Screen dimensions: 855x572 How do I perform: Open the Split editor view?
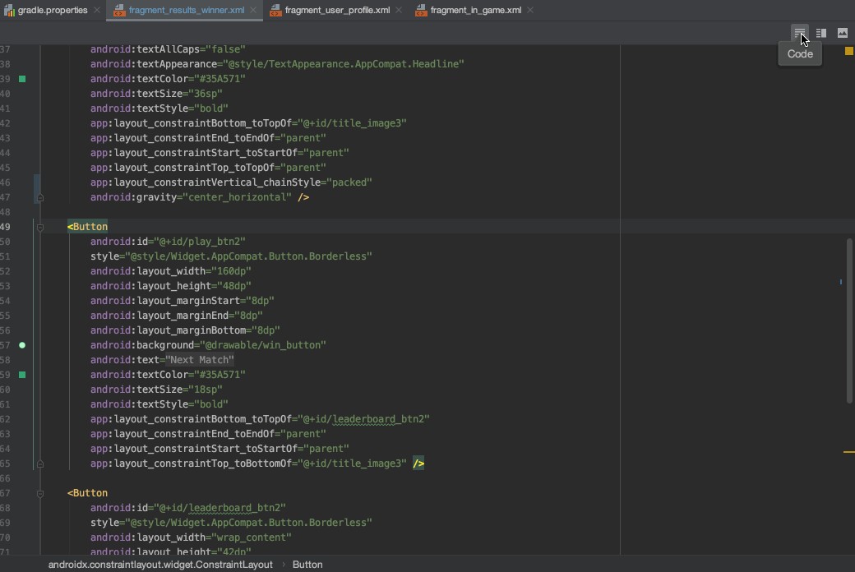820,33
